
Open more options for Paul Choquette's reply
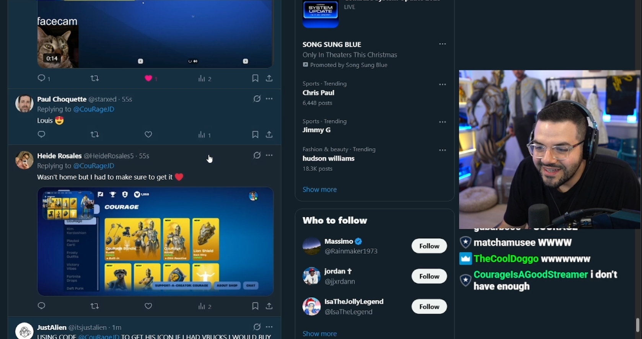coord(269,99)
